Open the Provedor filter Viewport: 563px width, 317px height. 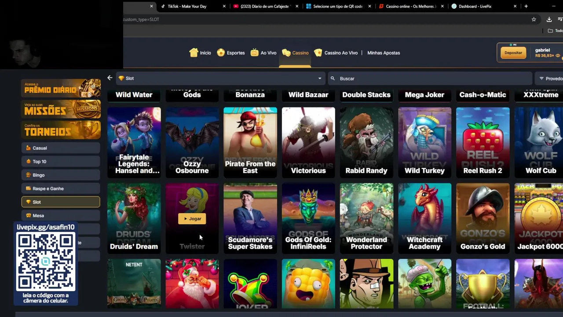(550, 78)
